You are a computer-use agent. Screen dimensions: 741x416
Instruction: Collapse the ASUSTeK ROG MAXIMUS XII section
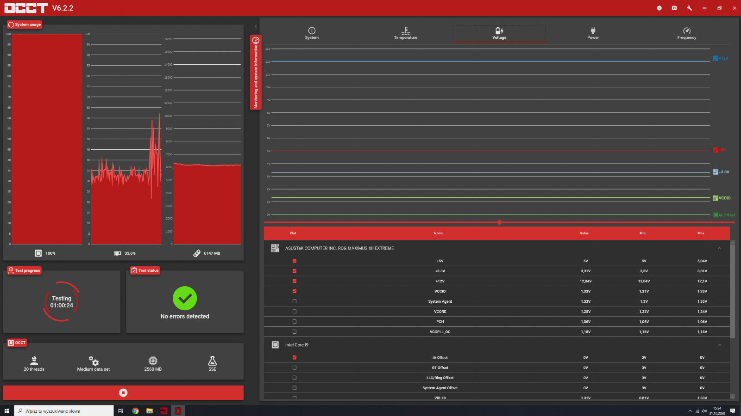pyautogui.click(x=720, y=248)
